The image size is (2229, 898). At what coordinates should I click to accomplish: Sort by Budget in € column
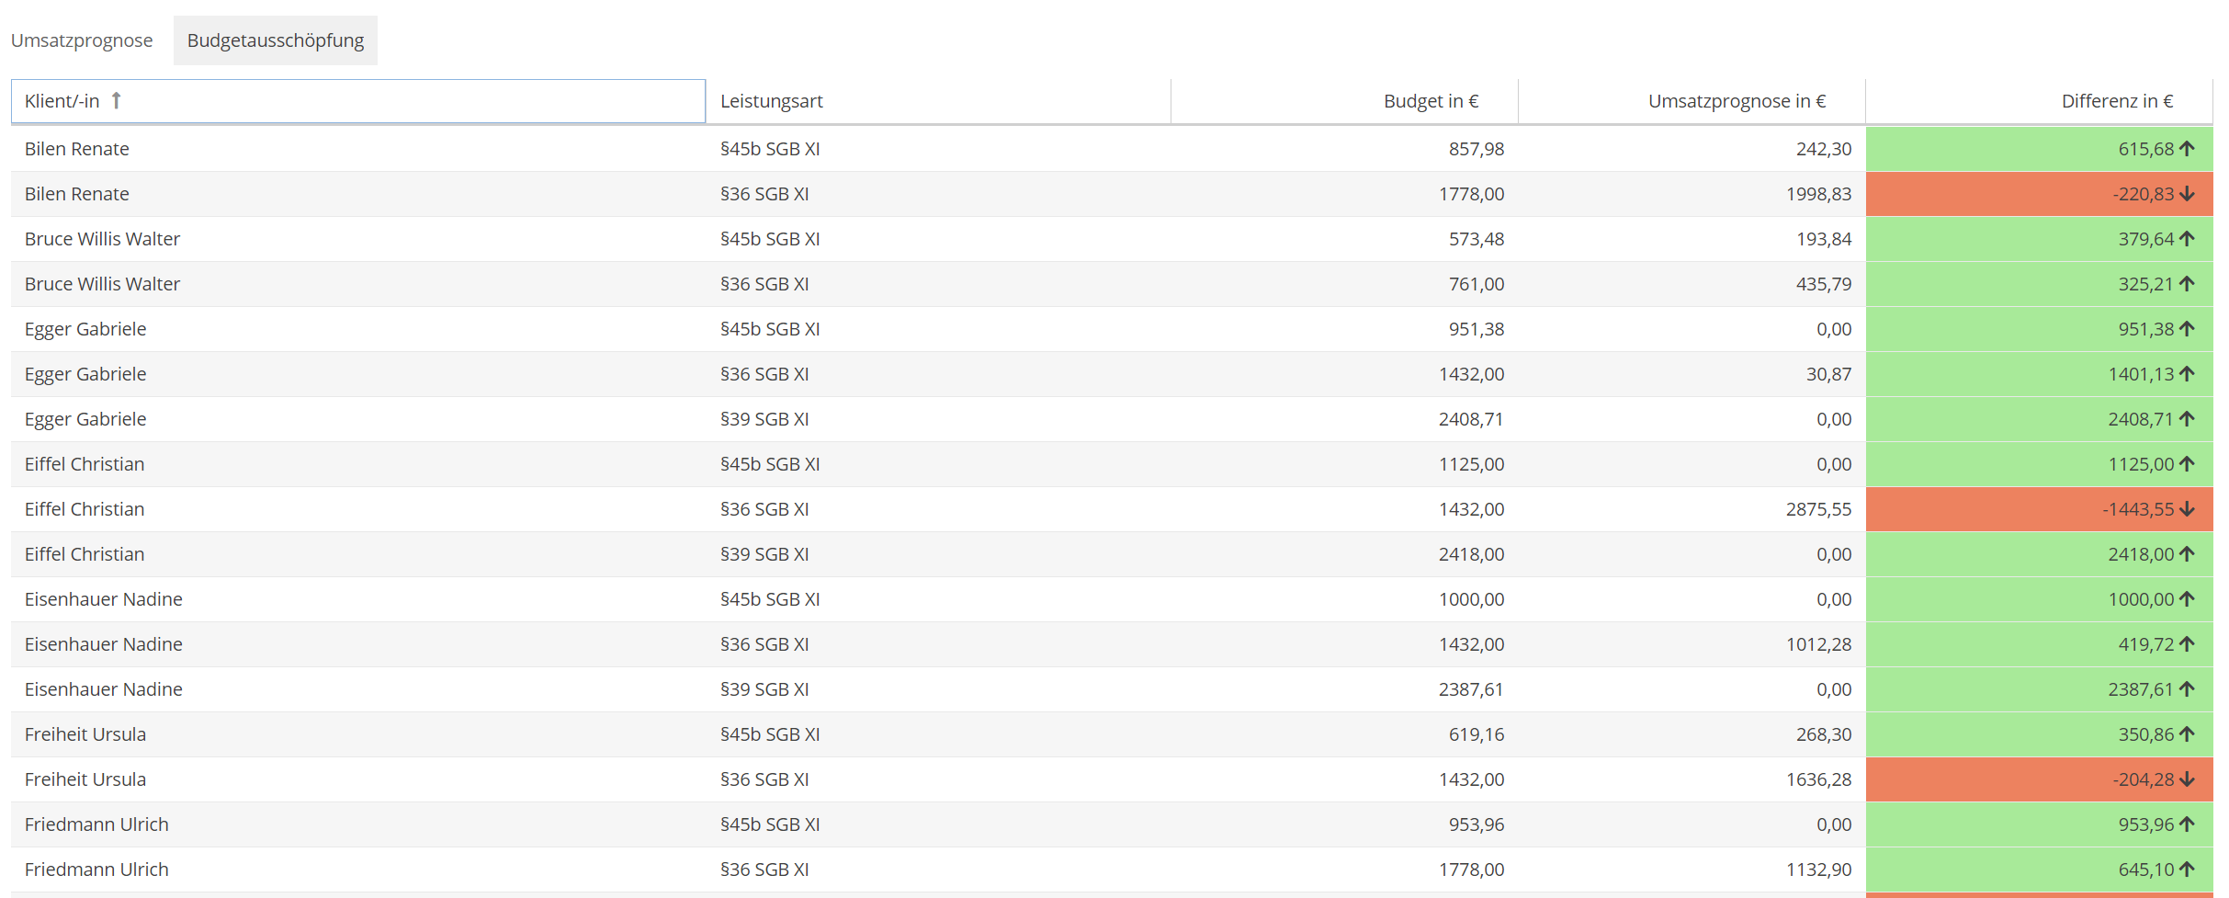click(x=1431, y=101)
